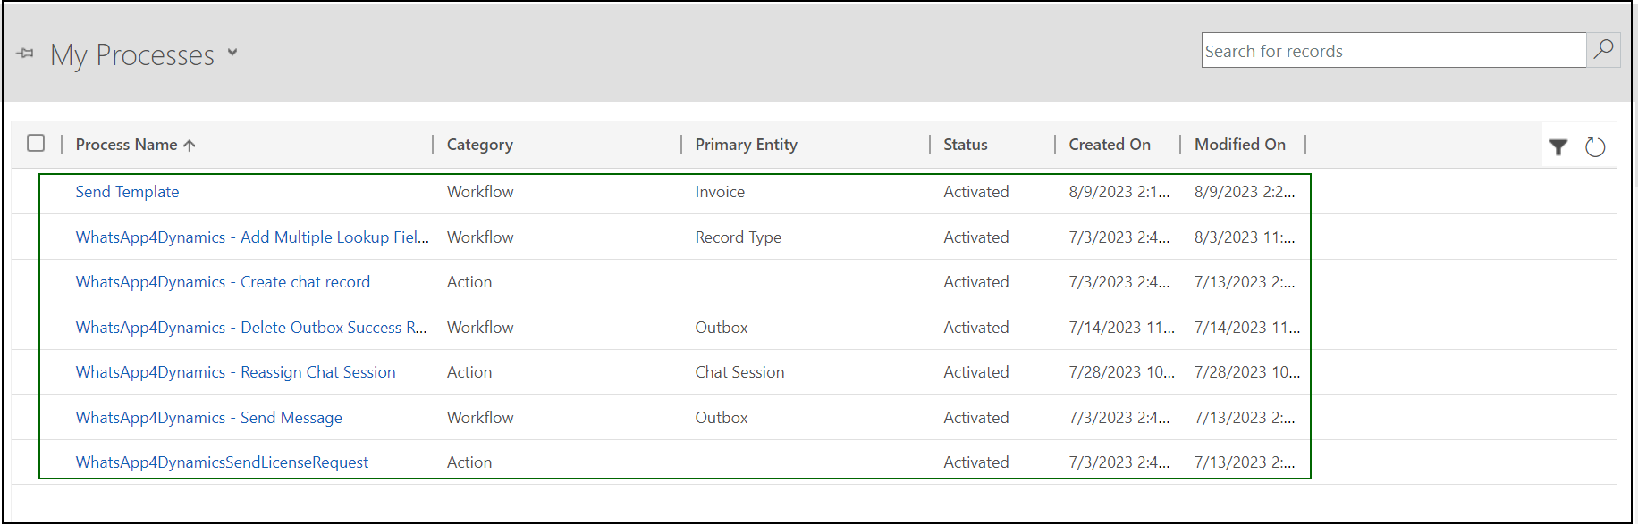Click Action category in Reassign Chat Session row
The width and height of the screenshot is (1638, 524).
point(469,372)
